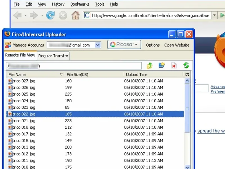
Task: Click the file icon of trico 025.jpg
Action: pyautogui.click(x=10, y=94)
